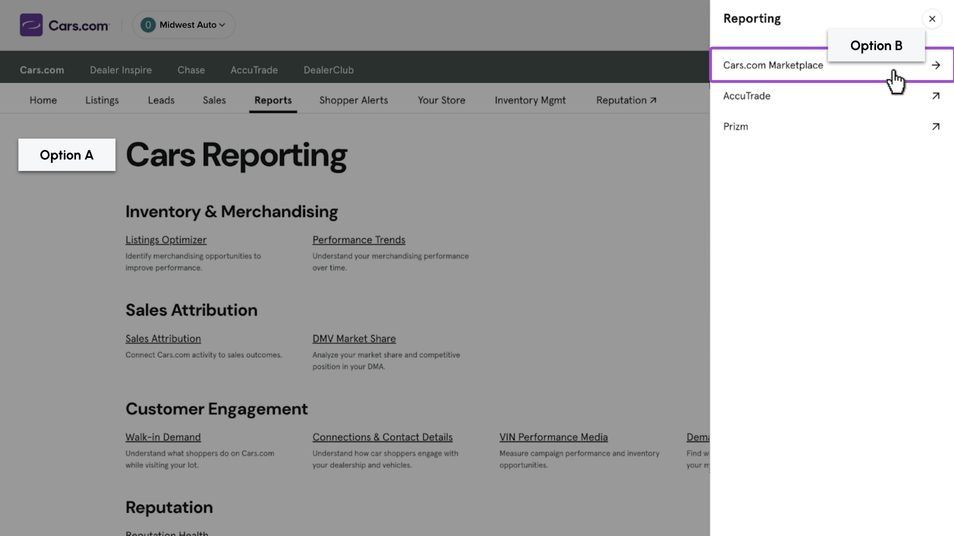Open the Performance Trends report link
954x536 pixels.
[x=359, y=240]
